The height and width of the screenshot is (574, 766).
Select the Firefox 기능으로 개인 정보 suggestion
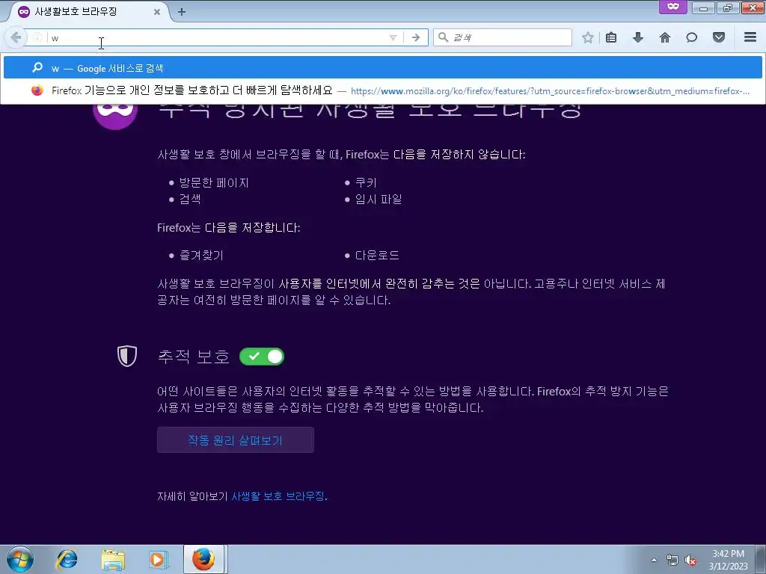click(383, 90)
